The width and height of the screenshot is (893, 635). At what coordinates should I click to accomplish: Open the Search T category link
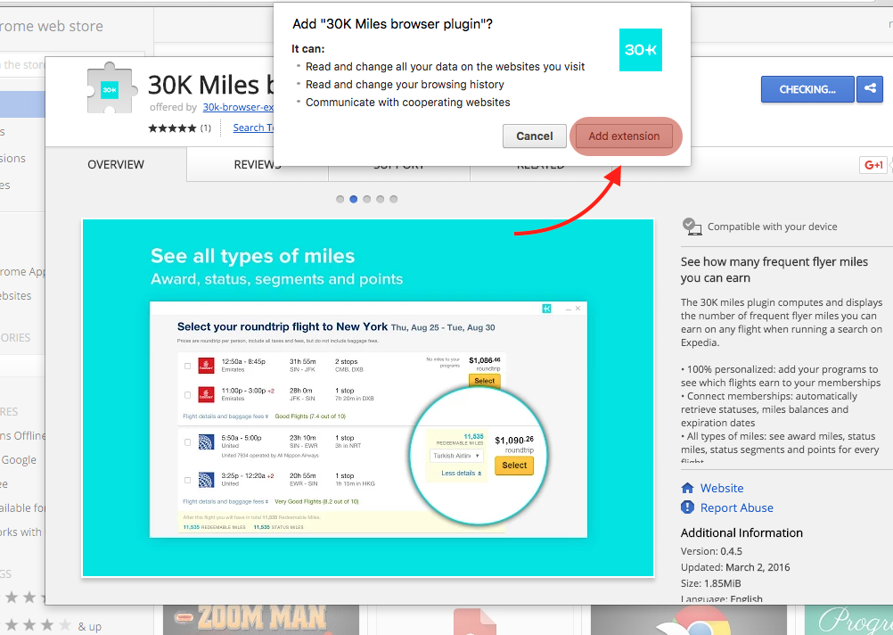click(253, 128)
